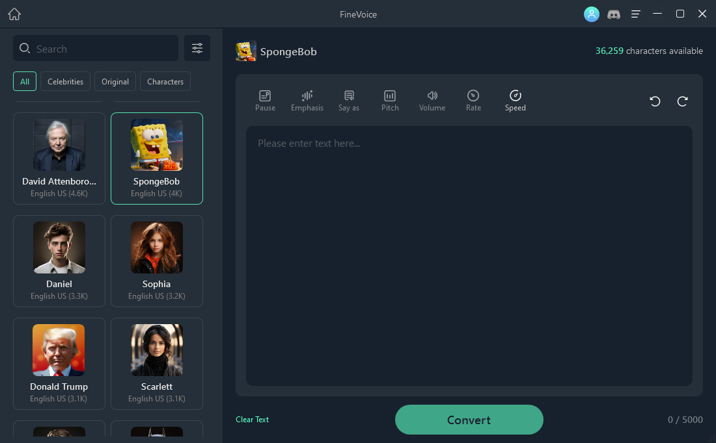Choose the Scarlett voice card
This screenshot has width=716, height=443.
[x=157, y=364]
